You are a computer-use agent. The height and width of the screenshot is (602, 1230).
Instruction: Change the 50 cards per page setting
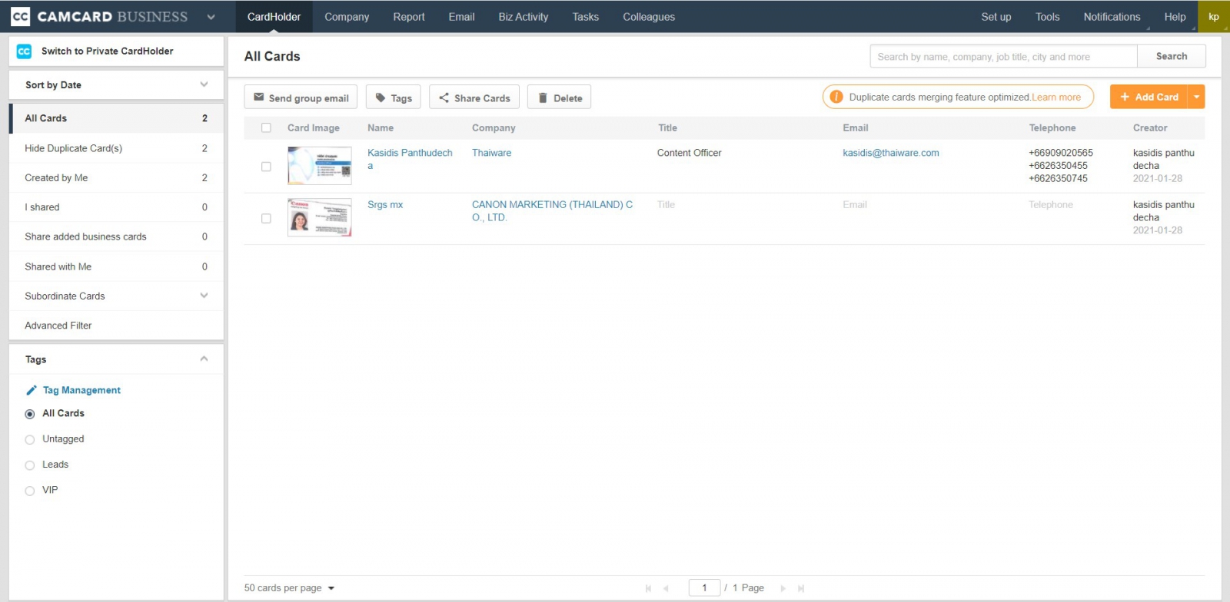pos(289,588)
